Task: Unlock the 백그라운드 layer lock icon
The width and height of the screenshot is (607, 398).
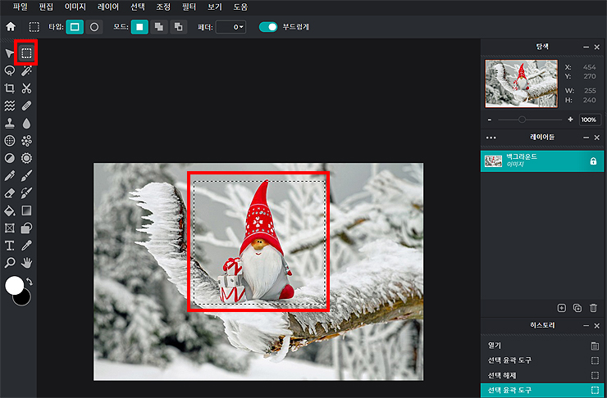Action: tap(593, 161)
